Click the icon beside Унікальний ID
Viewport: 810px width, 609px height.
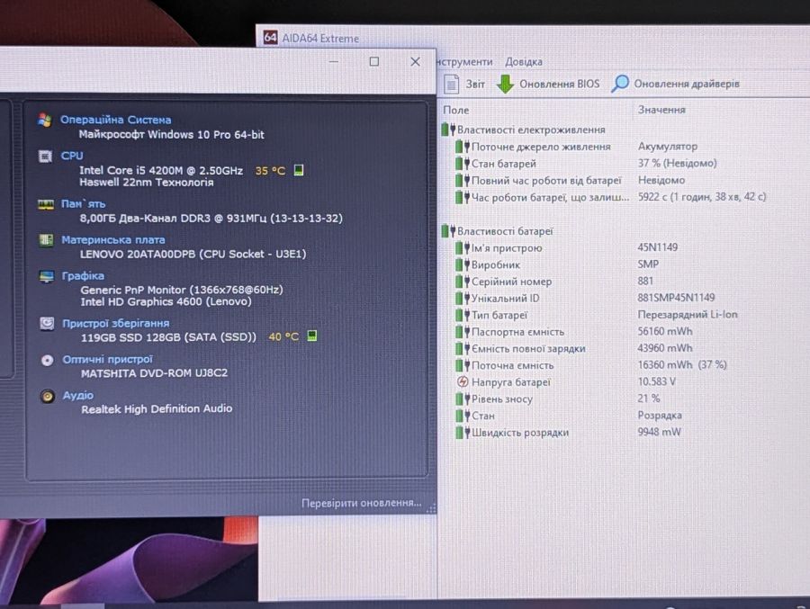point(463,298)
